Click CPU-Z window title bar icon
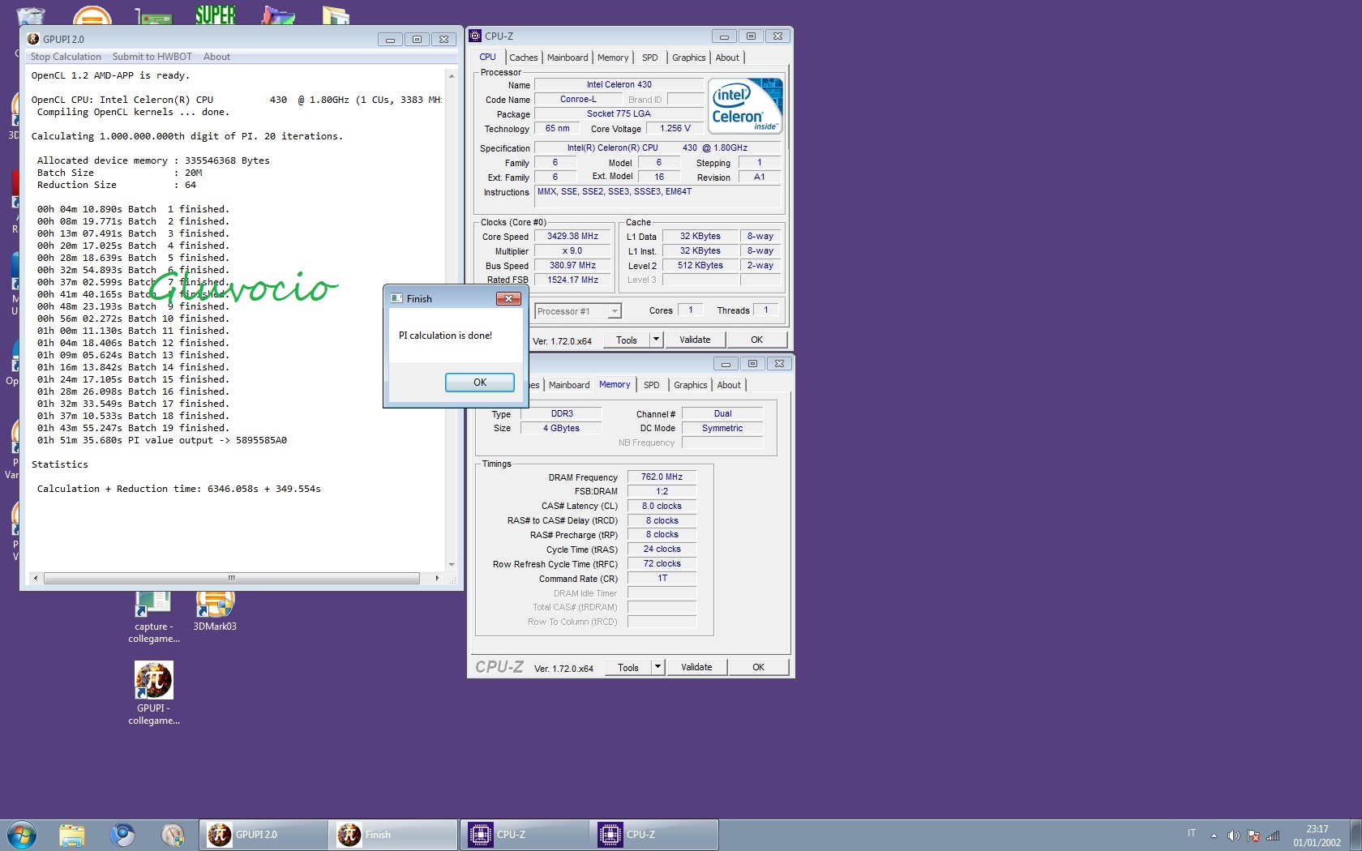This screenshot has height=851, width=1362. pyautogui.click(x=476, y=36)
